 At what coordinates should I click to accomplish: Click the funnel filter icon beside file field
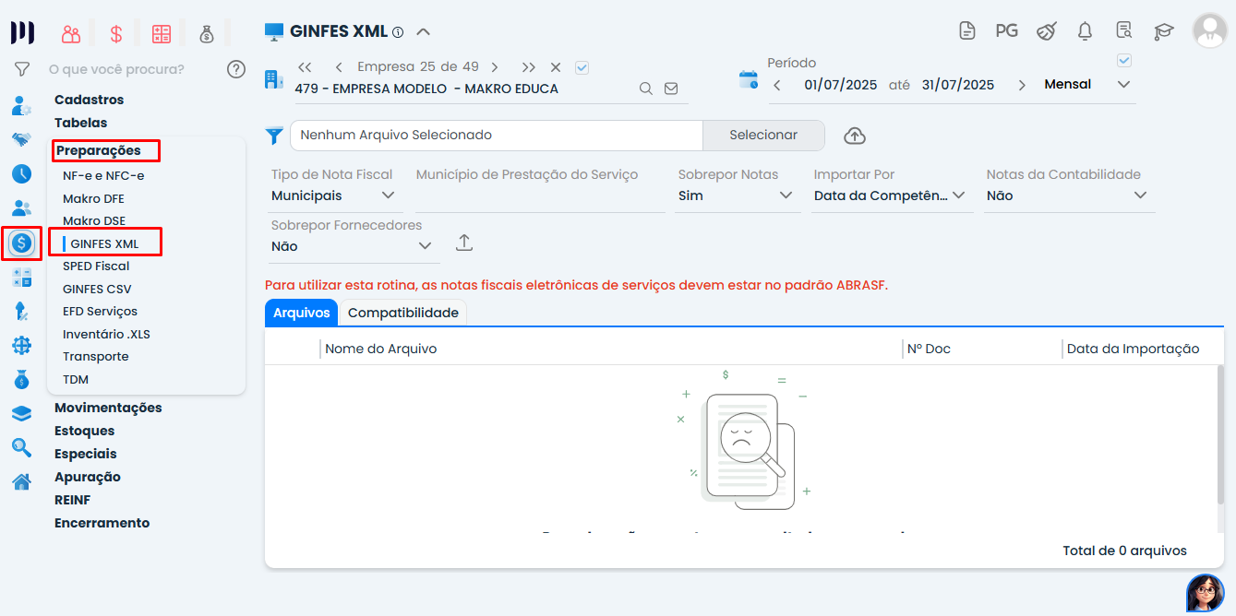[274, 136]
